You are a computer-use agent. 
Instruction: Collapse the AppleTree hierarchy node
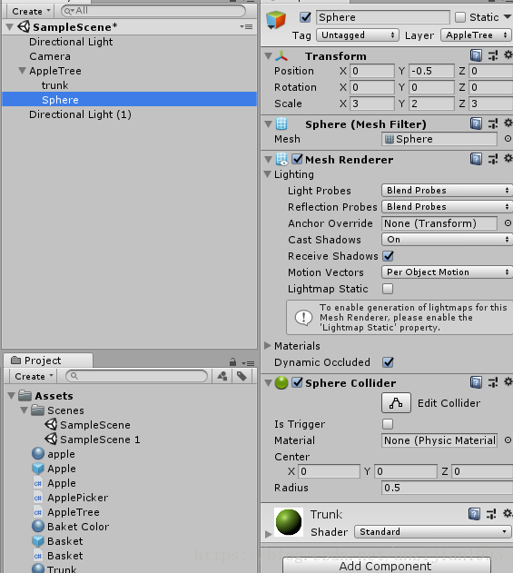(23, 71)
